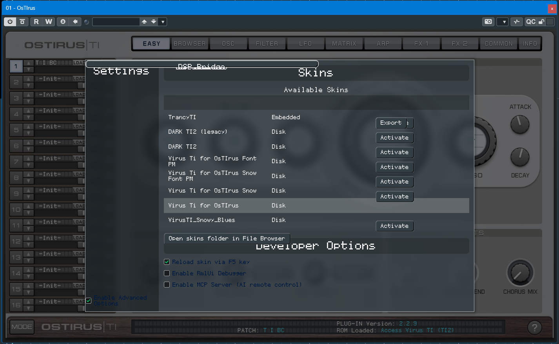The height and width of the screenshot is (344, 559).
Task: Open skins folder in File Browser
Action: click(x=227, y=238)
